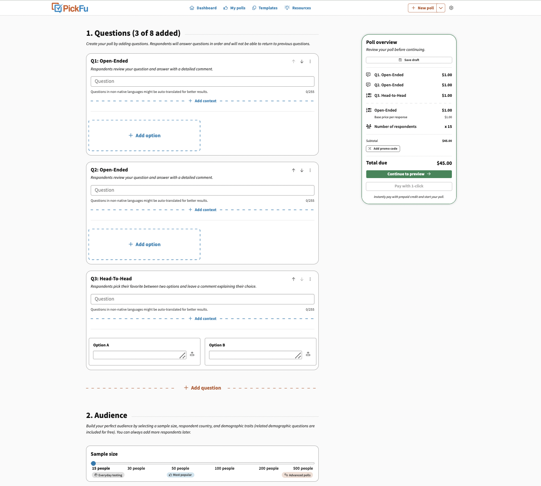Open Q3 three-dot options menu
541x486 pixels.
click(310, 279)
